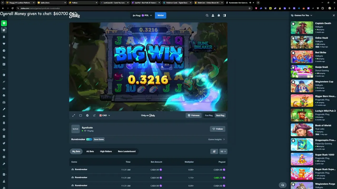Viewport: 337px width, 189px height.
Task: Open the rows count dropdown showing 10
Action: tap(223, 151)
